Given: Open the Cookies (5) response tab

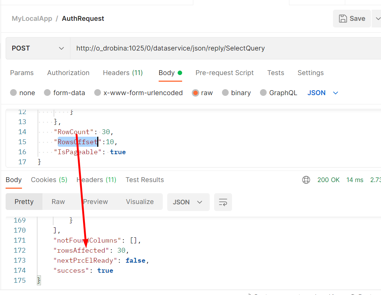Looking at the screenshot, I should point(49,180).
